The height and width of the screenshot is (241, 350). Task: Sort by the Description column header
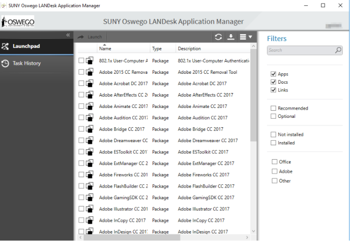213,48
